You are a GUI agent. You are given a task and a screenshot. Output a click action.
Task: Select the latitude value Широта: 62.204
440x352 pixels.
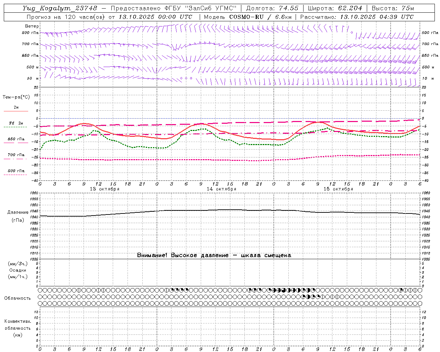(335, 8)
